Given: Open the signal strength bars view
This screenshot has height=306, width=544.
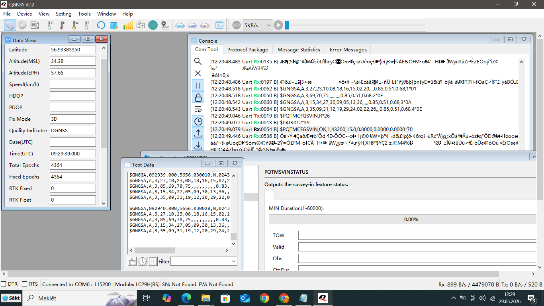Looking at the screenshot, I should point(128,25).
